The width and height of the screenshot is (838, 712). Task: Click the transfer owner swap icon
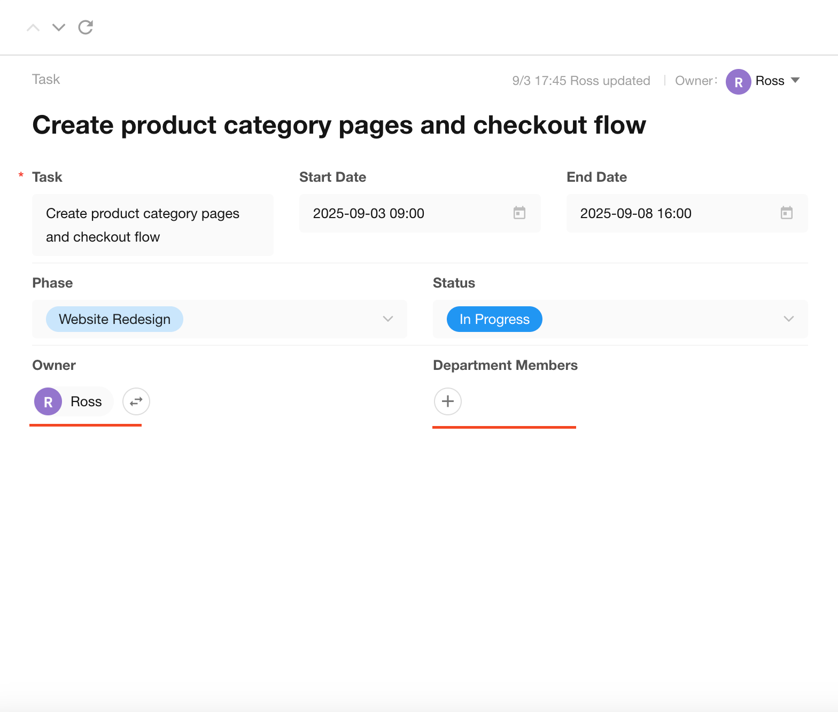tap(136, 401)
